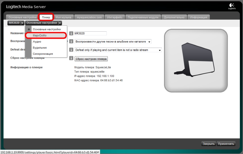Image resolution: width=243 pixels, height=154 pixels.
Task: Go to the Дополнительно tab
Action: pyautogui.click(x=174, y=17)
